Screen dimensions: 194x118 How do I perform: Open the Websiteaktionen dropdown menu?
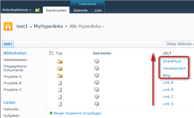click(x=17, y=10)
